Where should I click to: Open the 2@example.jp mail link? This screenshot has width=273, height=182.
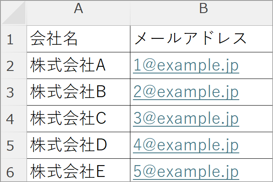point(186,92)
